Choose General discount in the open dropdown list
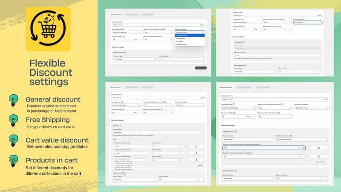 pos(190,35)
